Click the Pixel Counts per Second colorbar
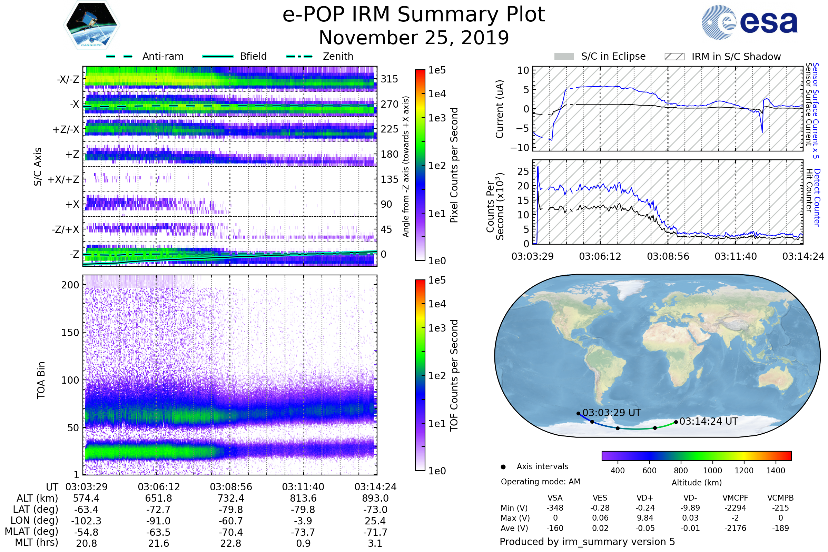Screen dimensions: 828x552 pos(420,165)
